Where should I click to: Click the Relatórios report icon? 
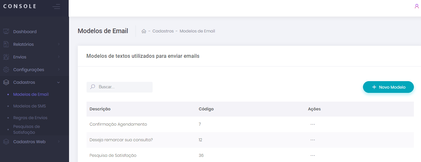[x=6, y=44]
